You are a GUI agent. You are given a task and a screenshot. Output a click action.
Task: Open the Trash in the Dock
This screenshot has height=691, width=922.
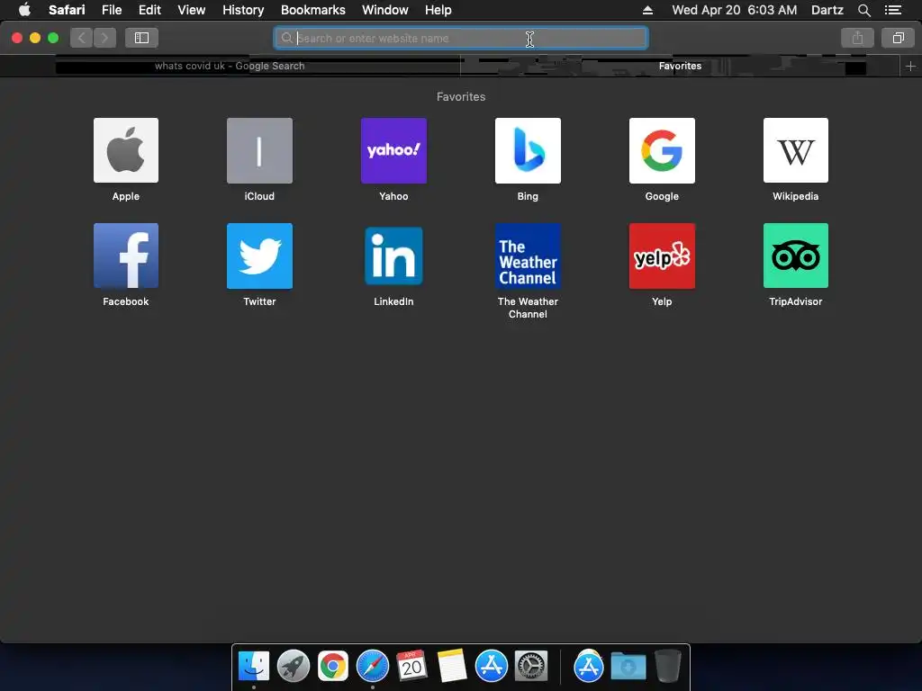[x=668, y=667]
